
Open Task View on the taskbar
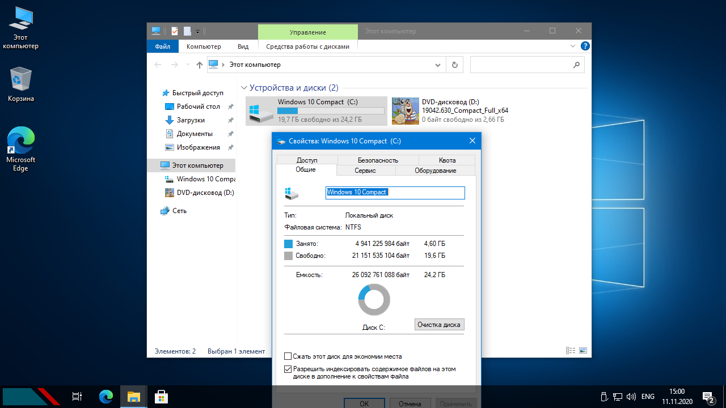click(x=78, y=397)
